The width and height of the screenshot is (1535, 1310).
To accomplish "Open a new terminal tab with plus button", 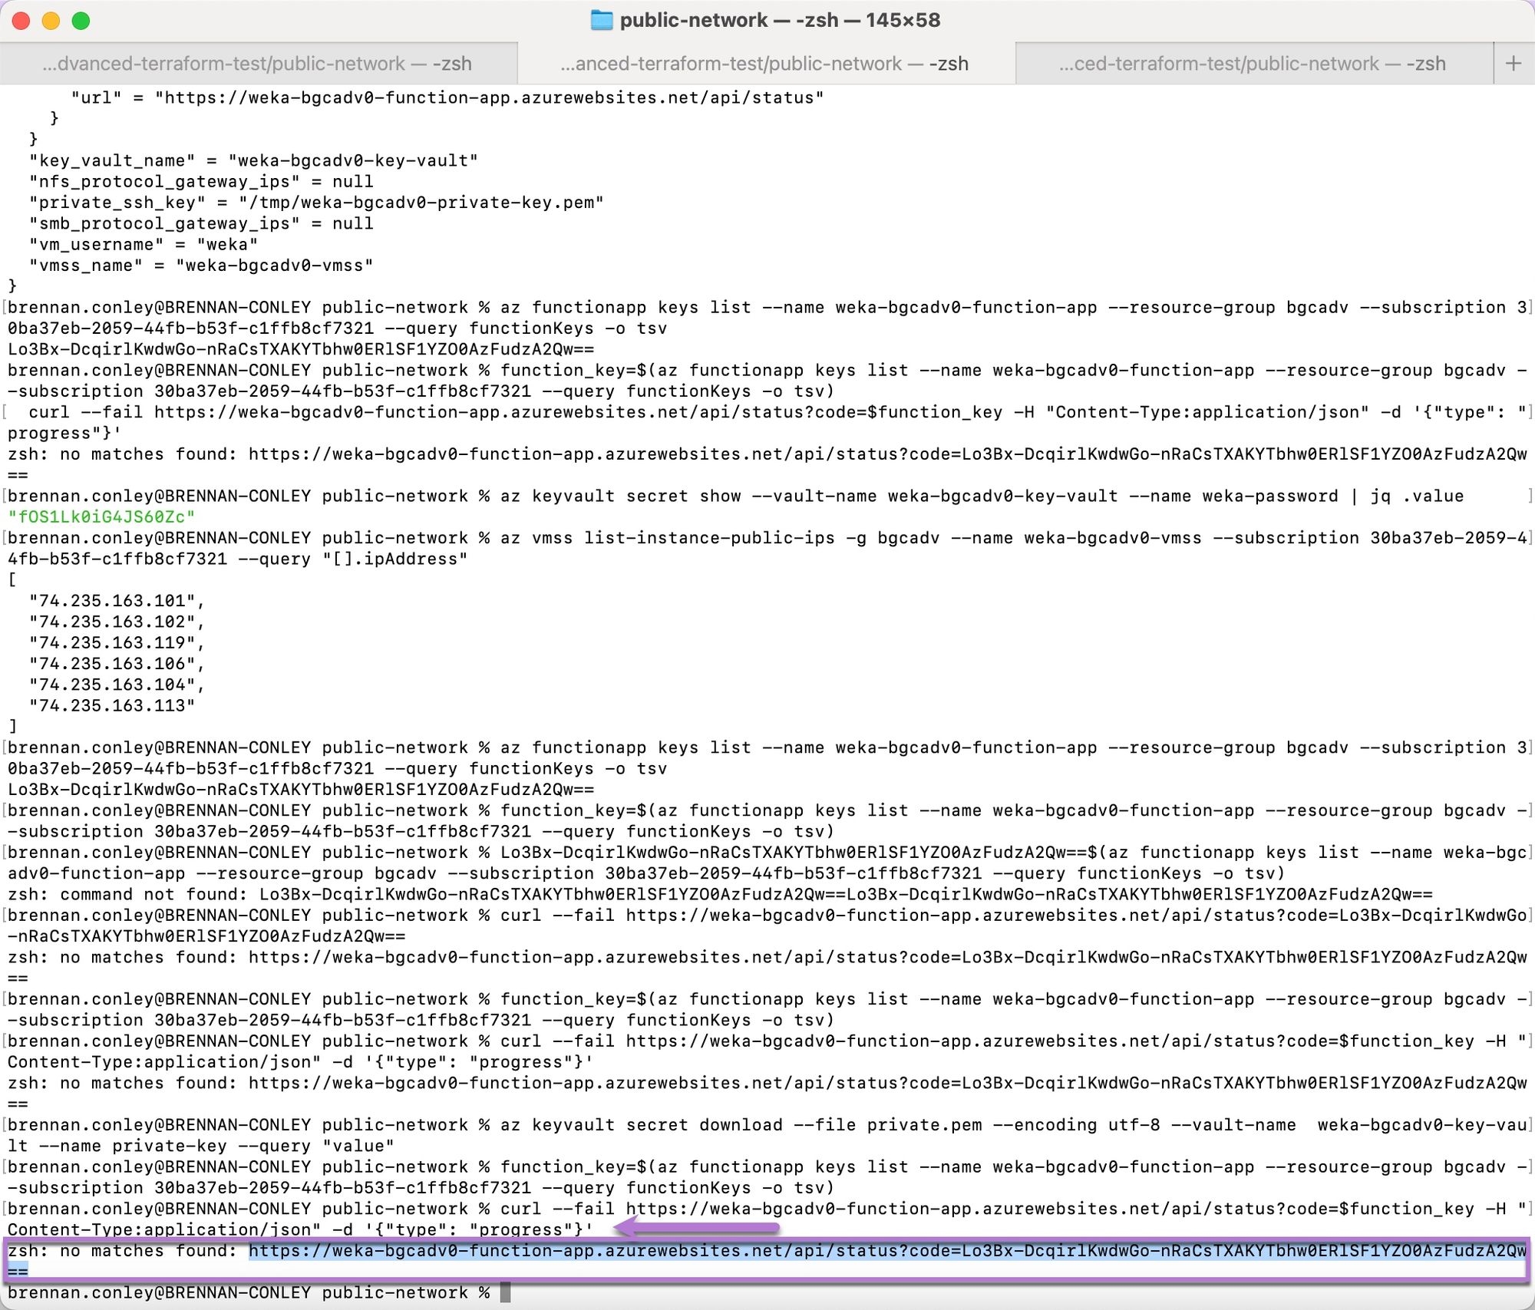I will [1513, 63].
